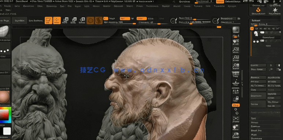The height and width of the screenshot is (140, 283).
Task: Click the white secondary color swatch
Action: click(7, 131)
